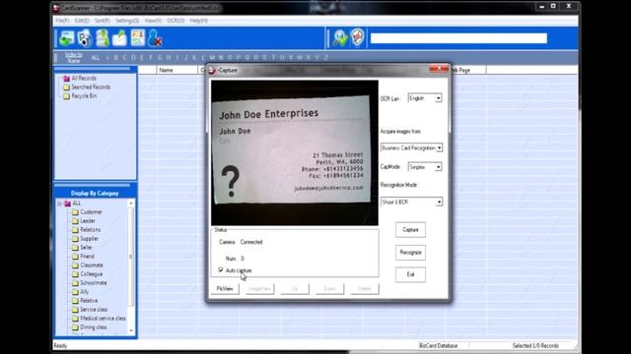
Task: Click the scan card toolbar icon with green arrow
Action: tap(67, 38)
